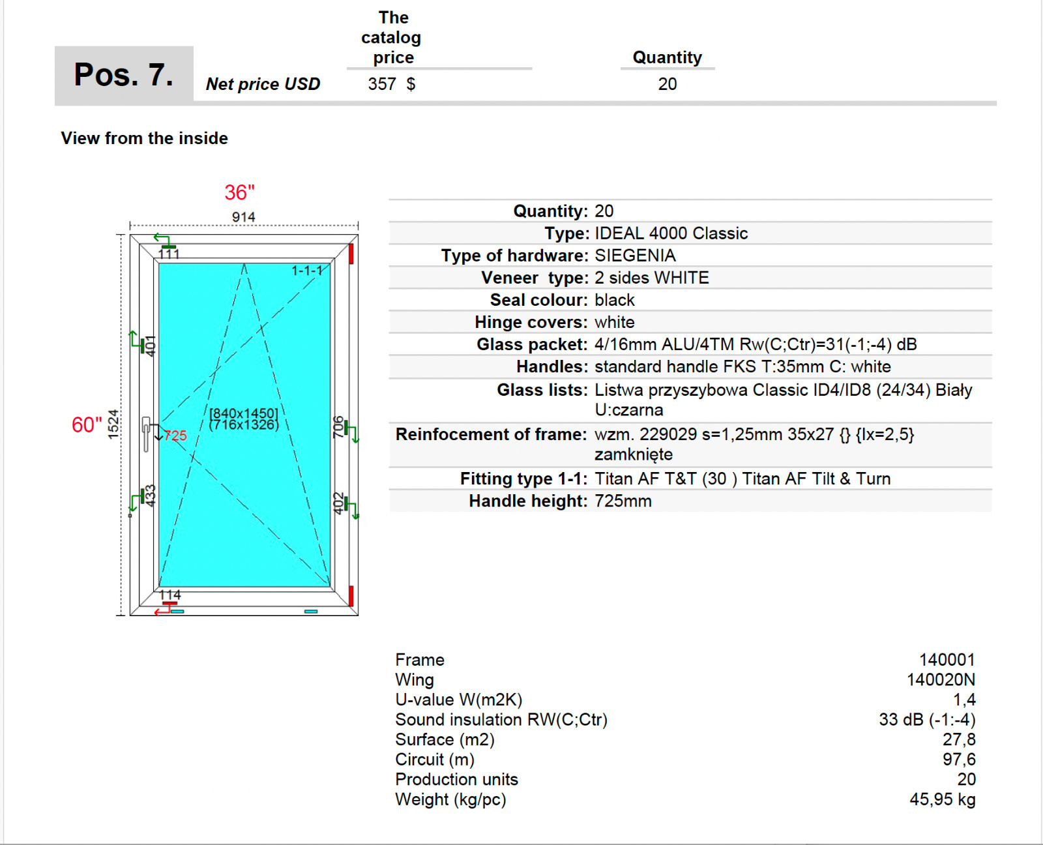Click the green hinge marker labeled 401
This screenshot has width=1043, height=845.
(x=143, y=346)
